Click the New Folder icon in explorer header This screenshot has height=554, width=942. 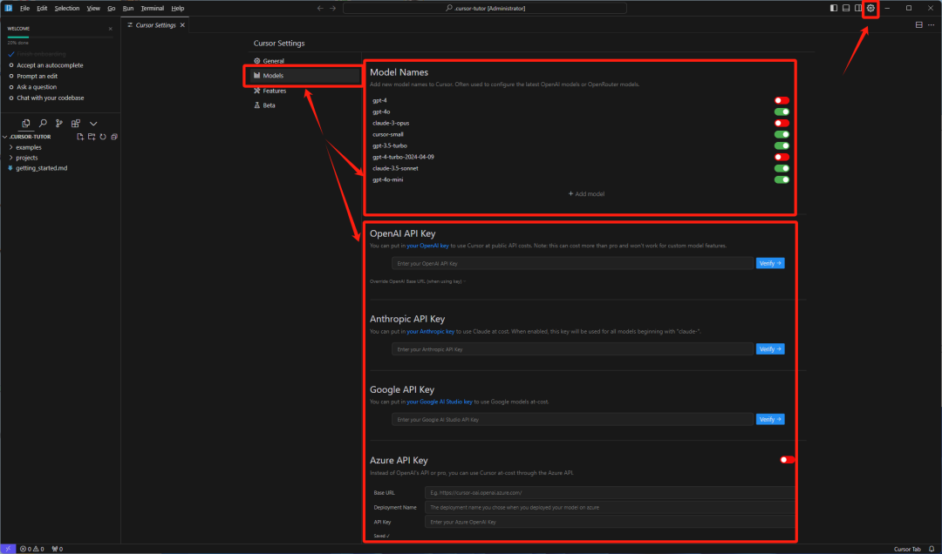pos(92,137)
